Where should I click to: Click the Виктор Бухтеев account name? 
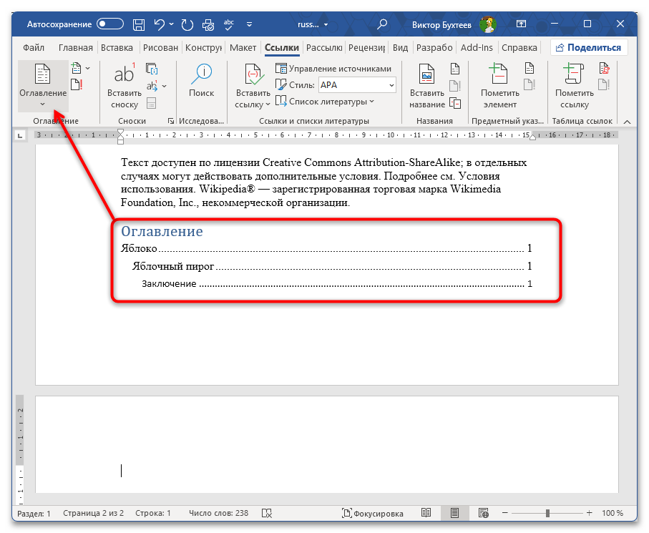coord(441,25)
